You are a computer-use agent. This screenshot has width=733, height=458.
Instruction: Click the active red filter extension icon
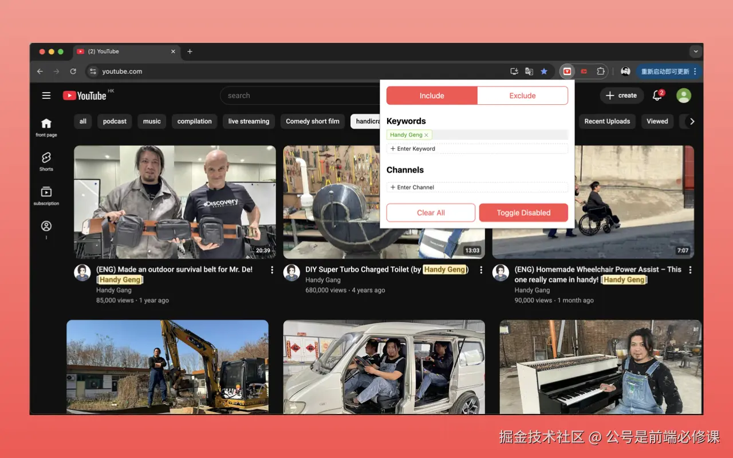point(567,72)
